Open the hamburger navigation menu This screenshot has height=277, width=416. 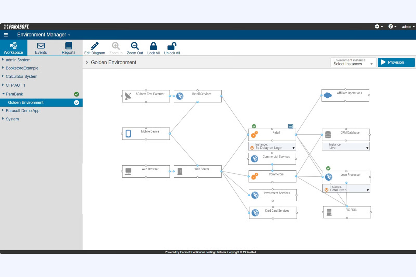tap(6, 35)
